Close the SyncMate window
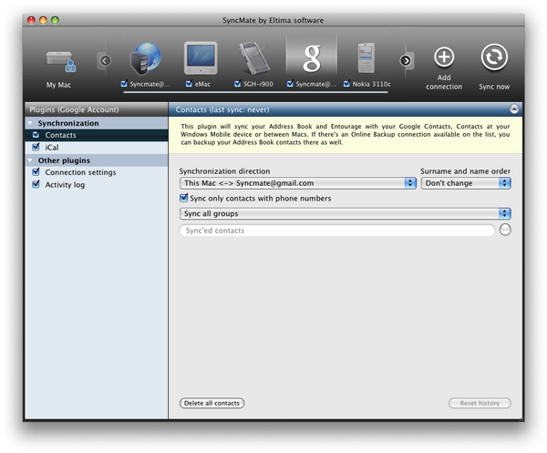 [31, 20]
